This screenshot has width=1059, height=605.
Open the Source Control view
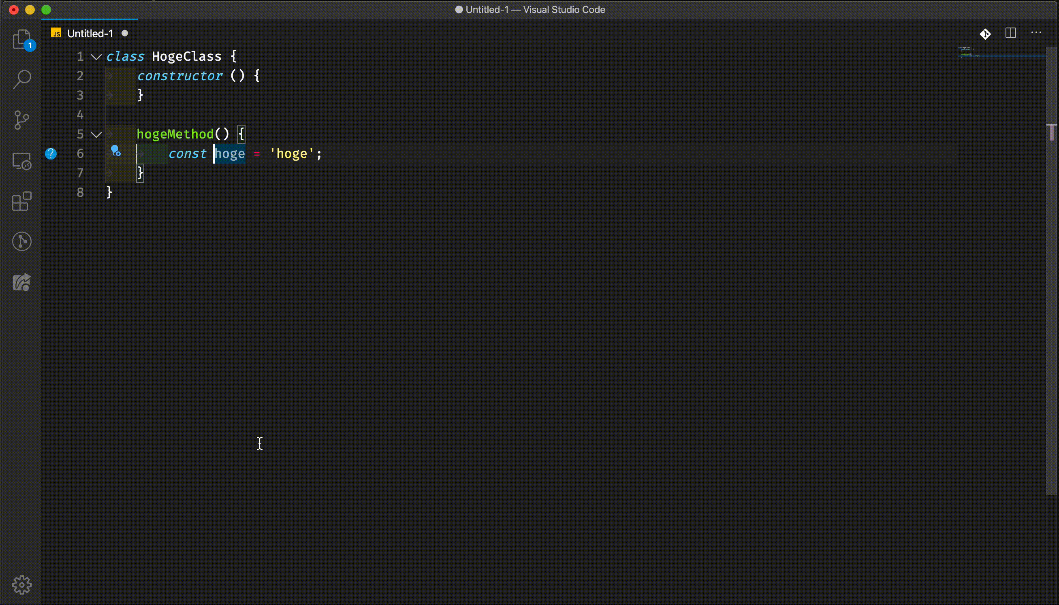pyautogui.click(x=21, y=120)
